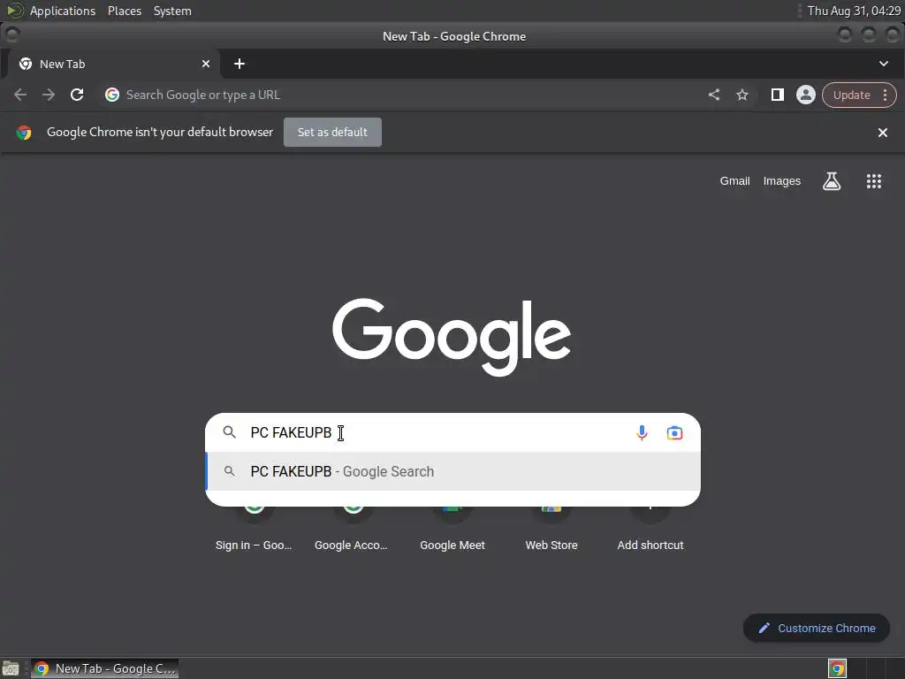Image resolution: width=905 pixels, height=679 pixels.
Task: Focus the address bar URL field
Action: tap(404, 95)
